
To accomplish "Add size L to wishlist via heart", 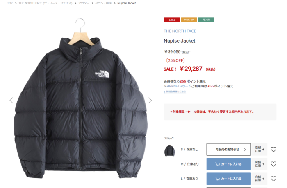I will point(273,179).
